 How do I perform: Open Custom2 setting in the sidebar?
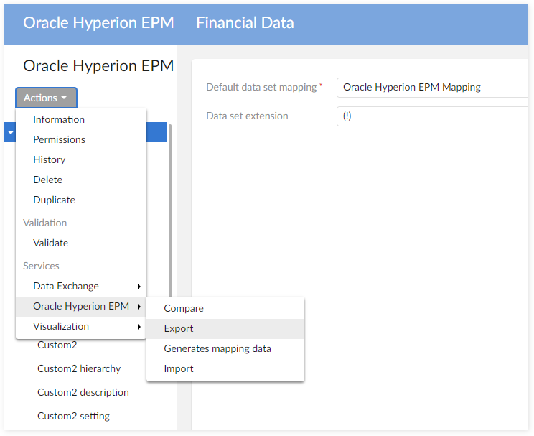click(x=73, y=416)
